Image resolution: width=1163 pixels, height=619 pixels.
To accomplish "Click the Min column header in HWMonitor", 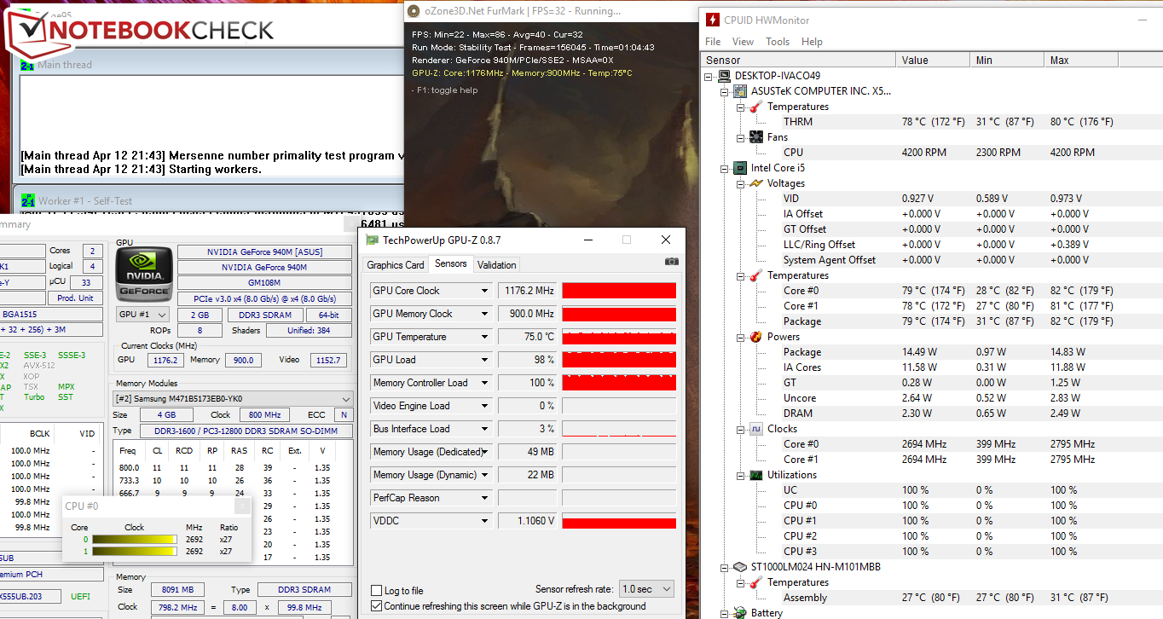I will (1007, 61).
